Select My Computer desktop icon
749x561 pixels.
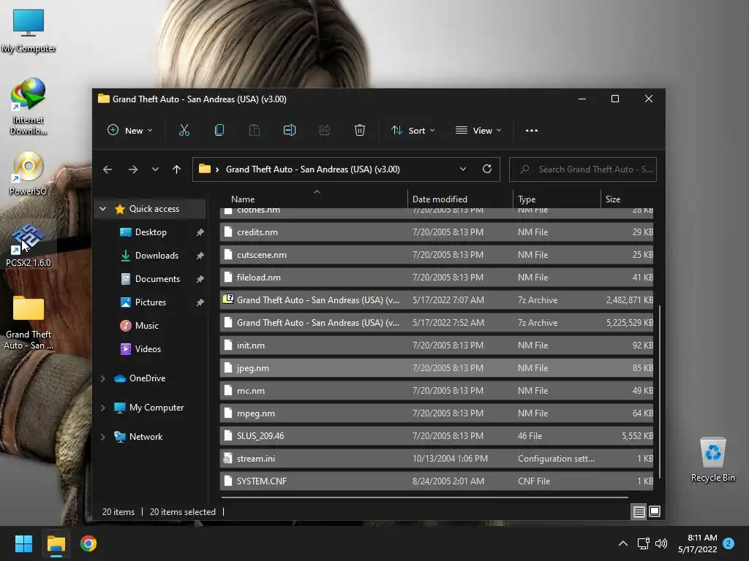coord(29,31)
